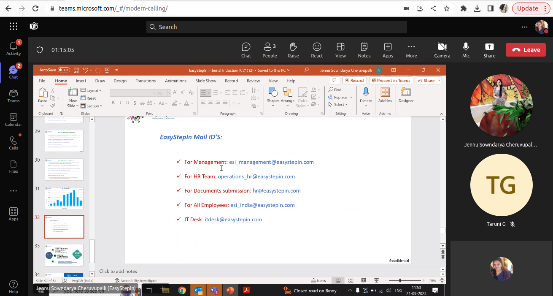Screen dimensions: 553x296
Task: Open Teams list in left sidebar
Action: 13,96
